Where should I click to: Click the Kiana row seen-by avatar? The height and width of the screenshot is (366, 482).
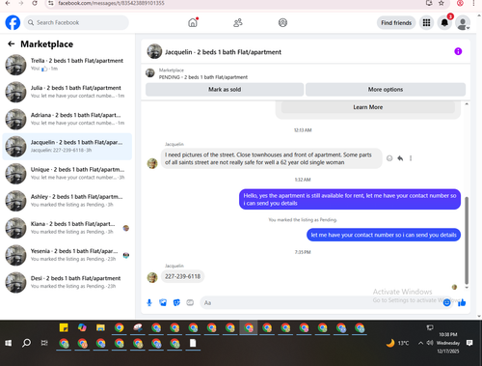[x=126, y=228]
